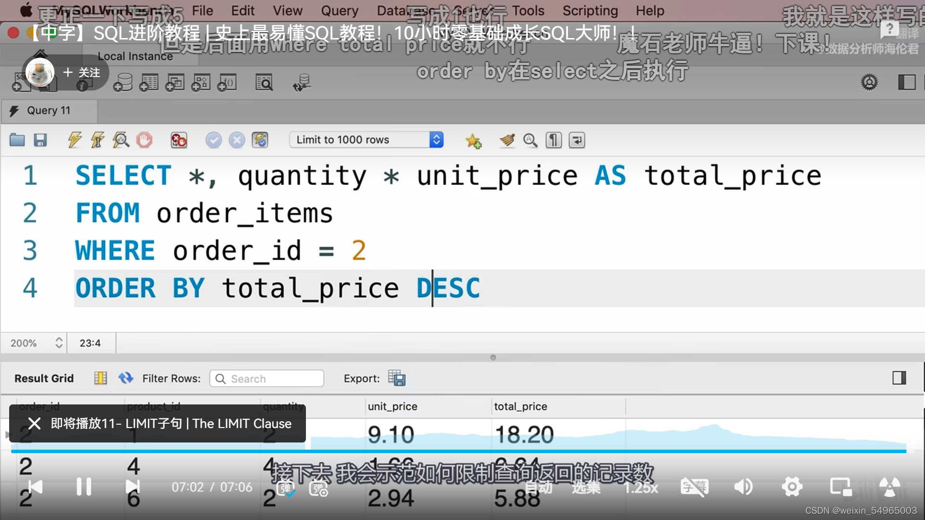
Task: Expand the 1.25x playback speed selector
Action: tap(641, 487)
